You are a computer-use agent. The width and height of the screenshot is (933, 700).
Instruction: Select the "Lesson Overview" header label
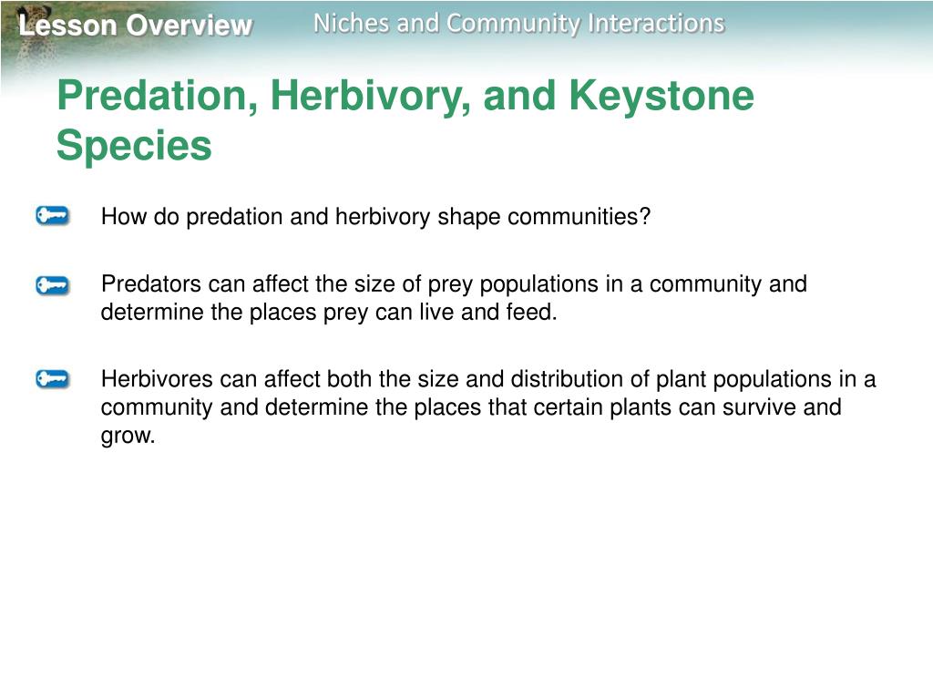point(135,26)
